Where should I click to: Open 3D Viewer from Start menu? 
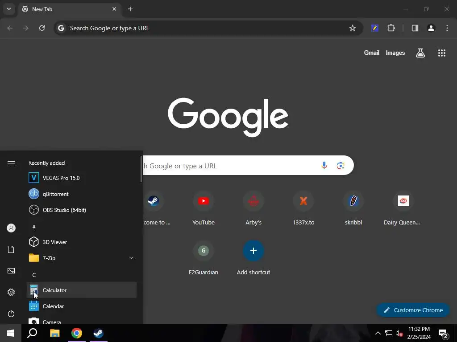(82, 242)
